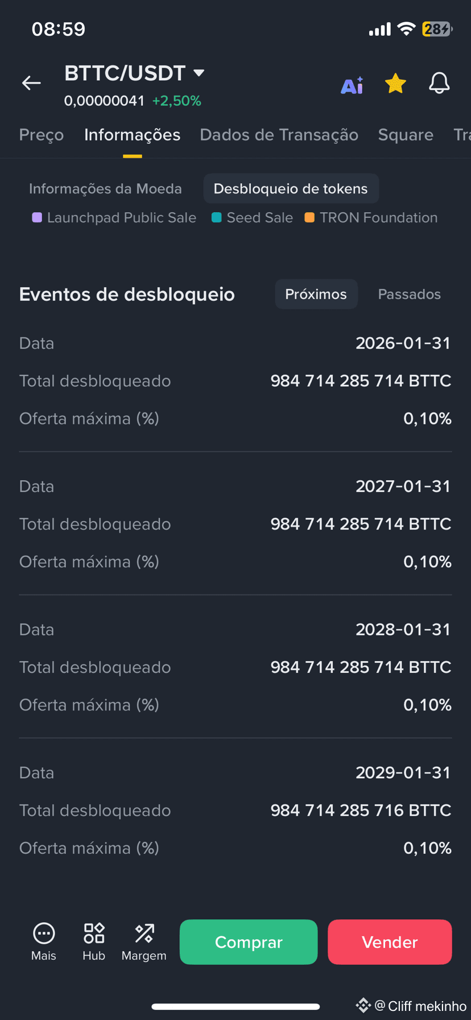Toggle the yellow favorite star
The image size is (471, 1020).
[x=395, y=84]
